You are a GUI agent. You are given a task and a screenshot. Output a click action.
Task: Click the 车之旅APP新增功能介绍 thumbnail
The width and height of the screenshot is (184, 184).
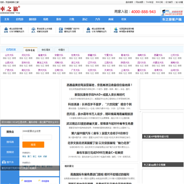(163, 126)
